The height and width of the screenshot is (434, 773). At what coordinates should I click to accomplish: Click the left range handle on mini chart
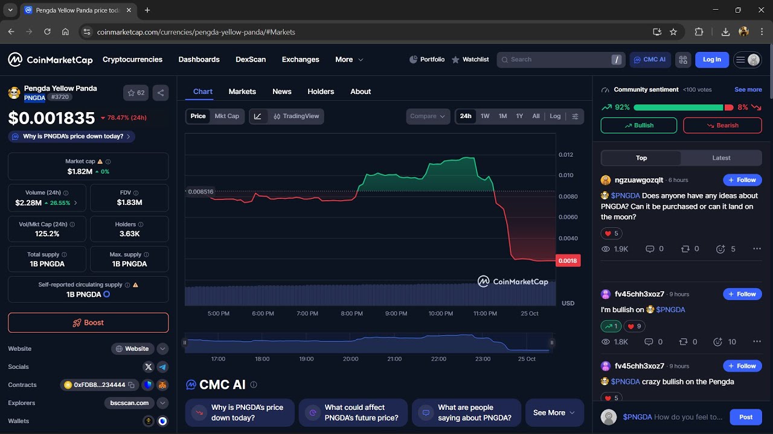185,342
